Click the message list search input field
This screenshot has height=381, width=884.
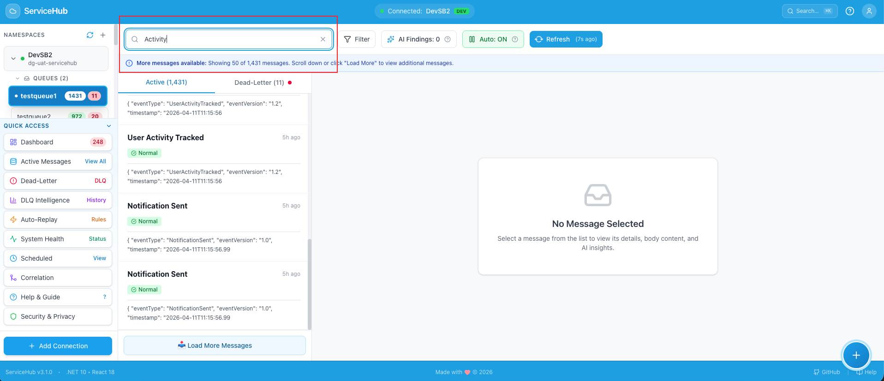pos(229,39)
